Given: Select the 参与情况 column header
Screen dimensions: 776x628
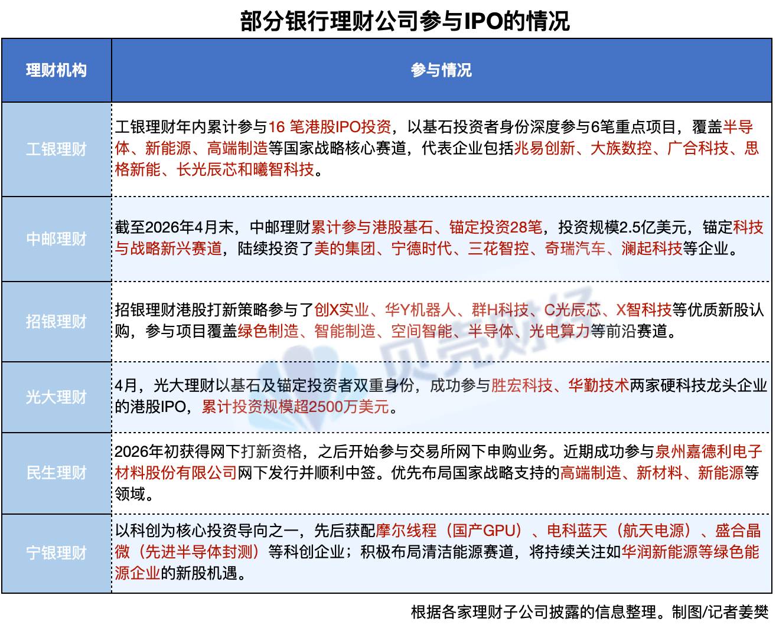Looking at the screenshot, I should [441, 70].
